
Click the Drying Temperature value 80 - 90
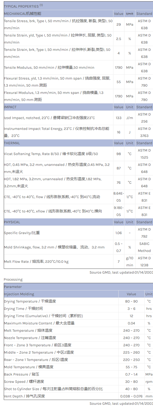coord(131,301)
